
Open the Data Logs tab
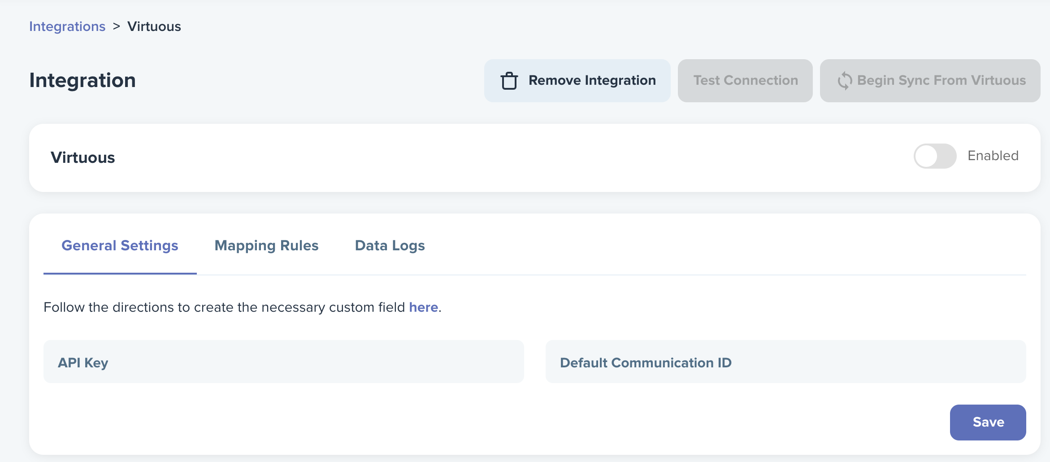[390, 246]
